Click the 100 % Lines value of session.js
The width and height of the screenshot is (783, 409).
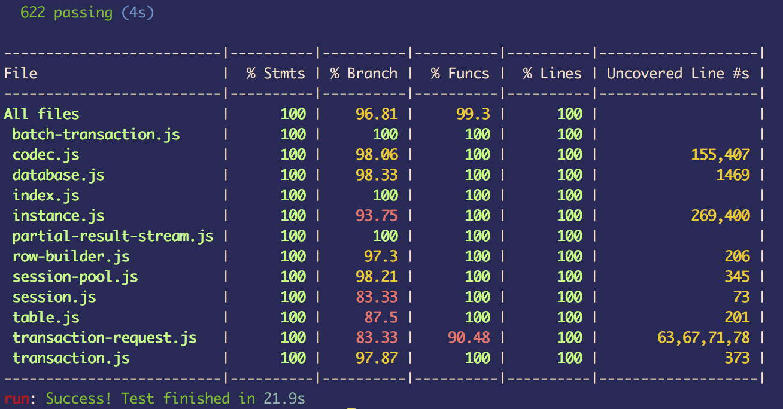click(569, 297)
